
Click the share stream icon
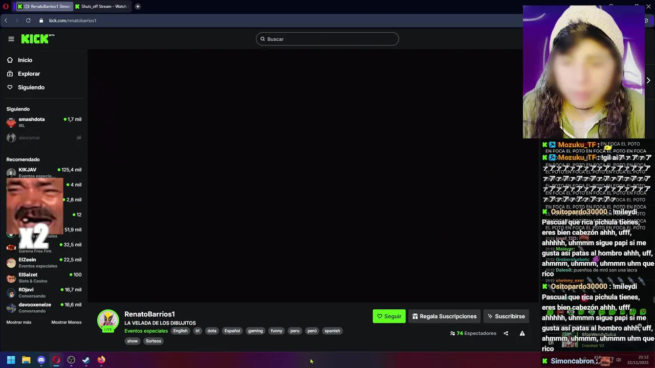click(506, 333)
